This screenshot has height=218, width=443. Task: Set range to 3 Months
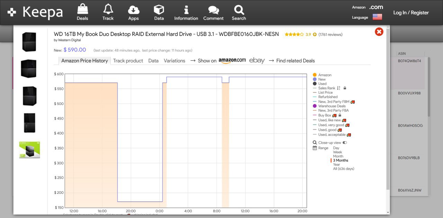tap(341, 160)
